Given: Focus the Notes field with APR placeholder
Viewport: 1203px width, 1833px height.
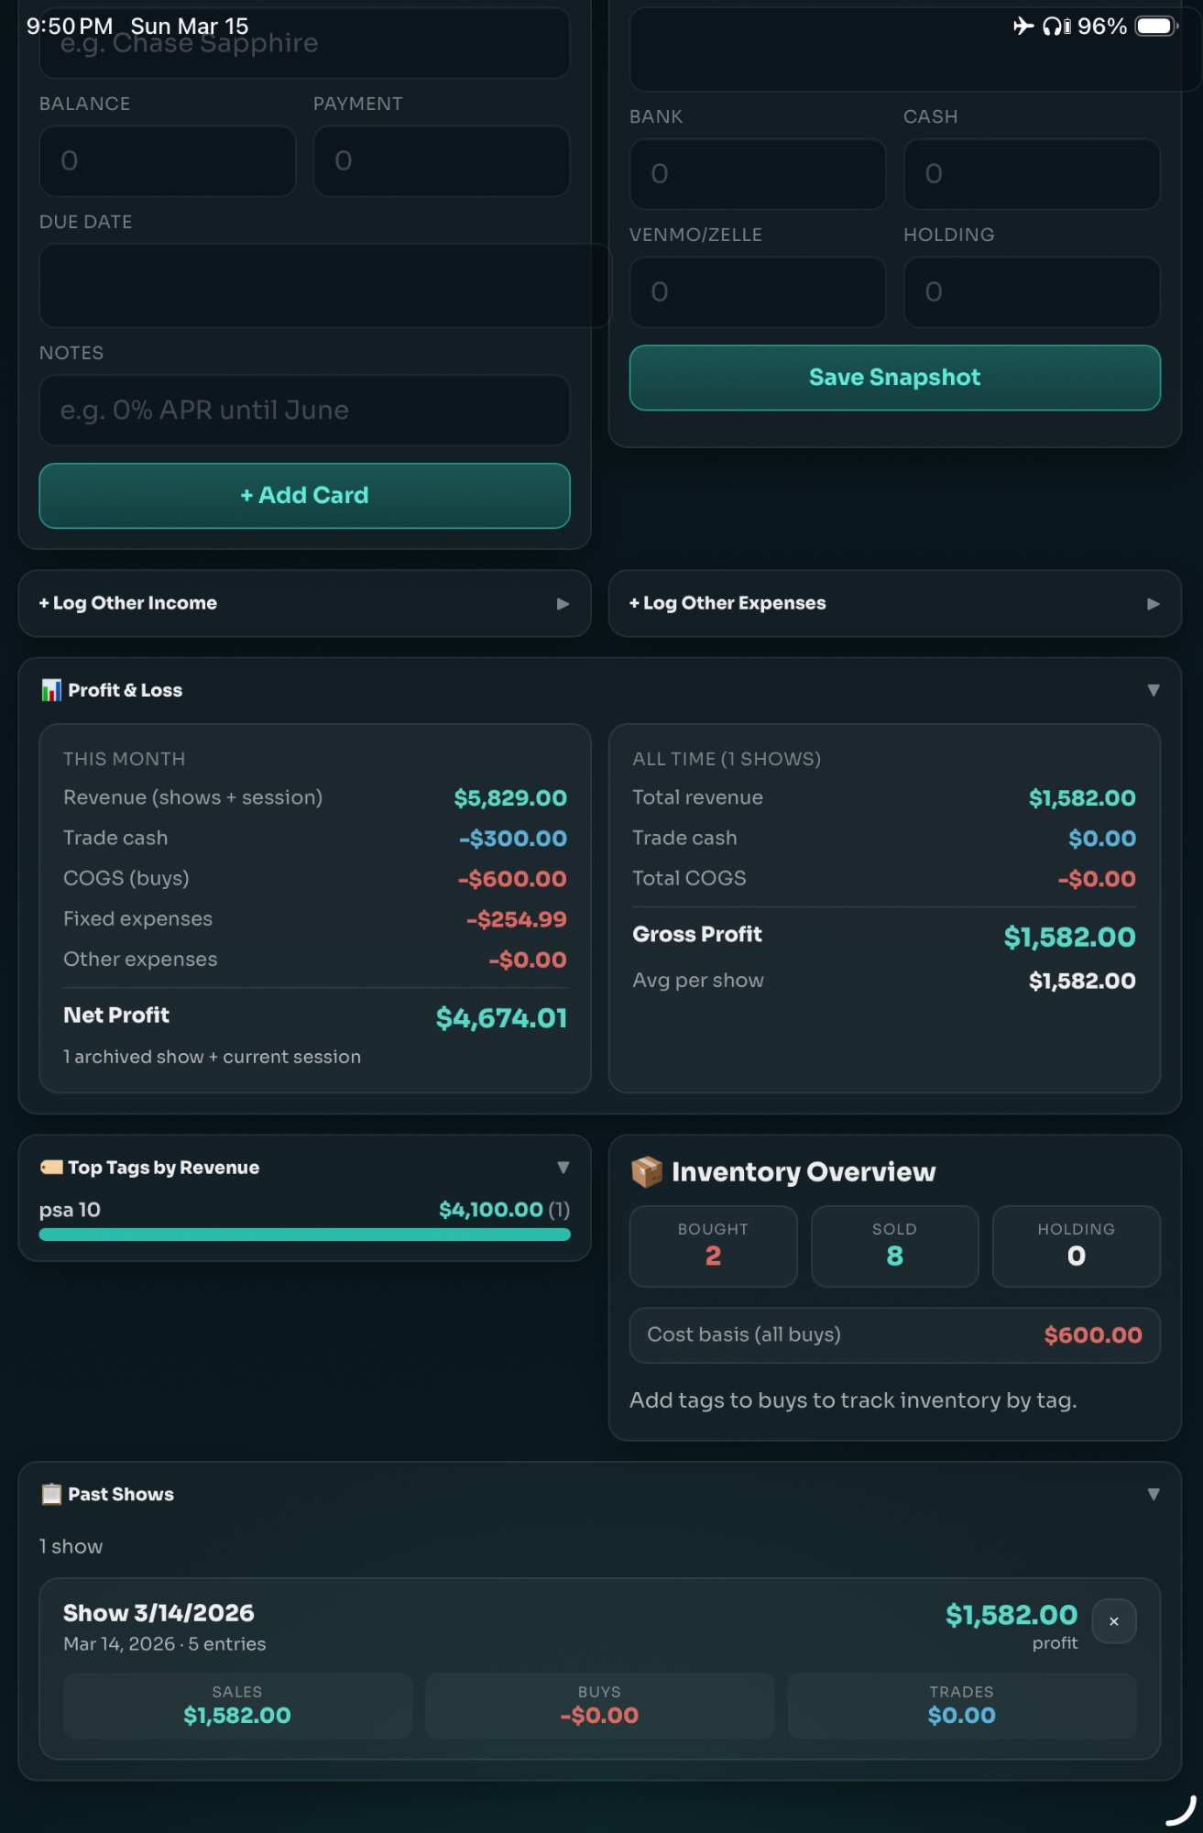Looking at the screenshot, I should click(x=304, y=411).
